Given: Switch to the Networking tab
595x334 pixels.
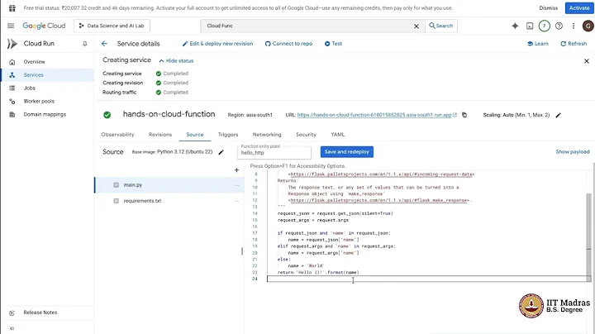Looking at the screenshot, I should coord(267,135).
